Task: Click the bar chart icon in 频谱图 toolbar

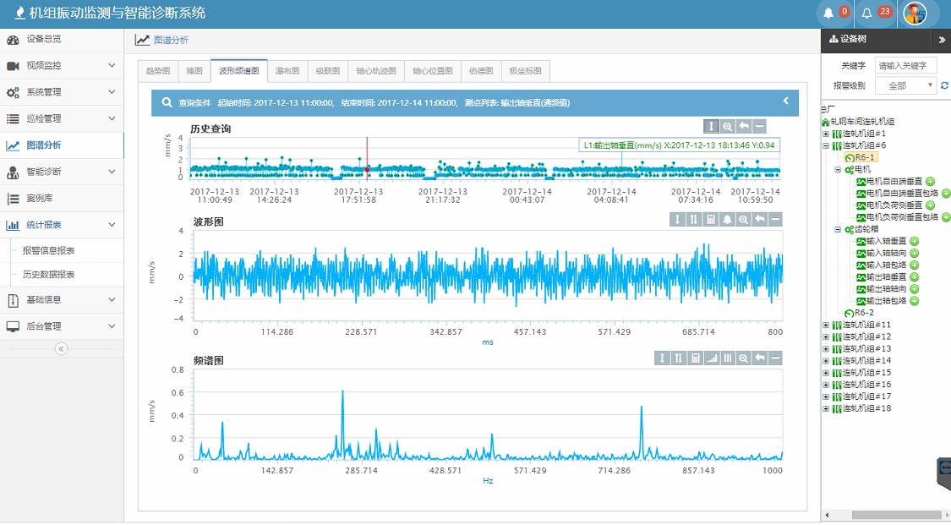Action: click(711, 358)
